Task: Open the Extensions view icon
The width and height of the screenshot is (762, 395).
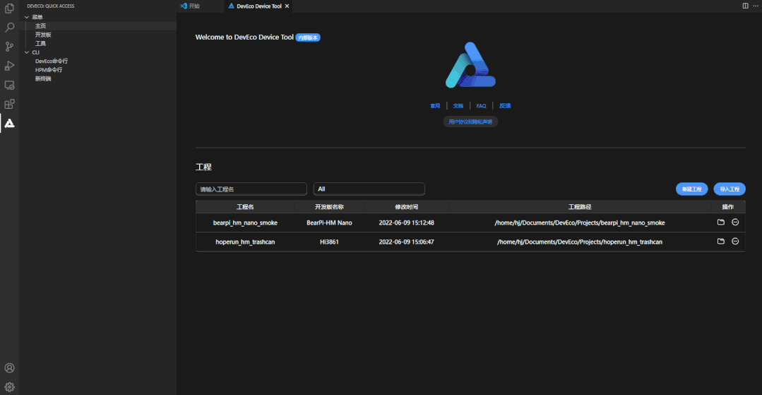Action: point(9,104)
